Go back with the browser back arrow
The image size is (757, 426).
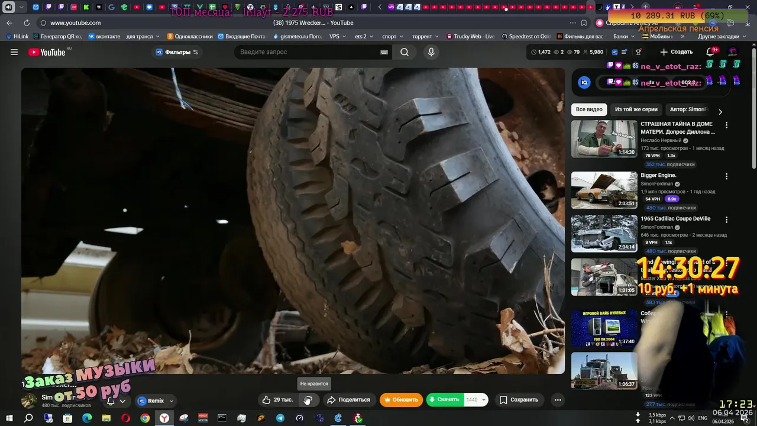9,22
